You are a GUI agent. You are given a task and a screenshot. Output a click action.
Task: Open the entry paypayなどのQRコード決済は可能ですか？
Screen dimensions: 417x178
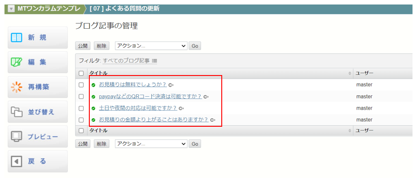(150, 97)
